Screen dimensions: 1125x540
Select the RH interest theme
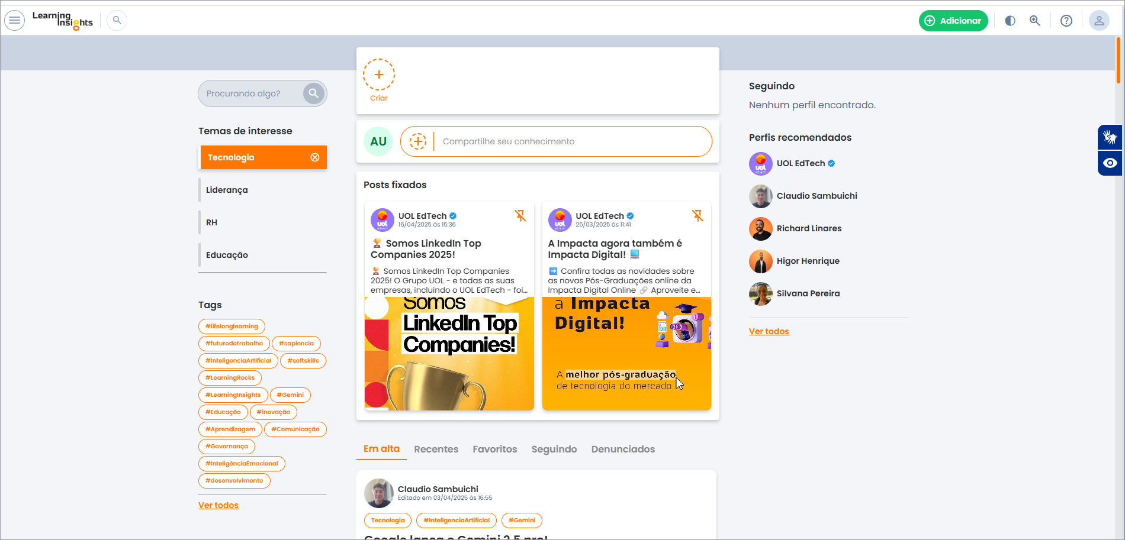coord(262,222)
